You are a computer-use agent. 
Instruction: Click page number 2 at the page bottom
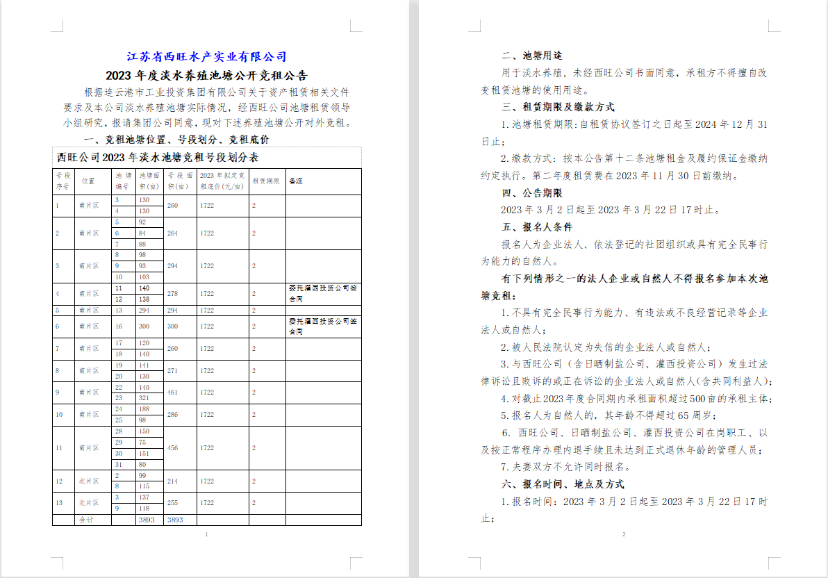[x=624, y=534]
